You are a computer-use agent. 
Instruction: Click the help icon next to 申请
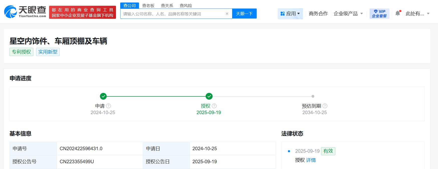coord(108,106)
